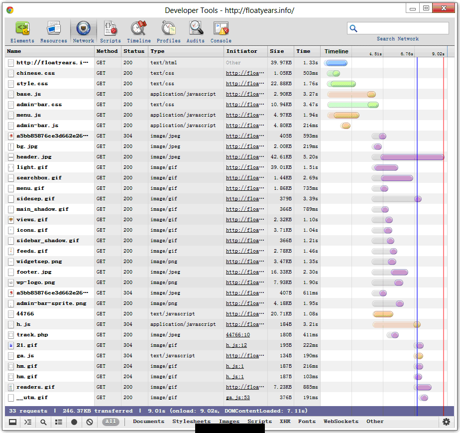Click the bottom bar search icon
The image size is (460, 433).
43,422
